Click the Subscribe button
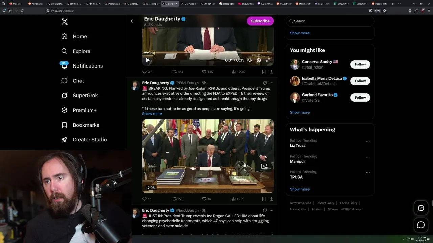Screen dimensions: 433x243 pos(260,21)
